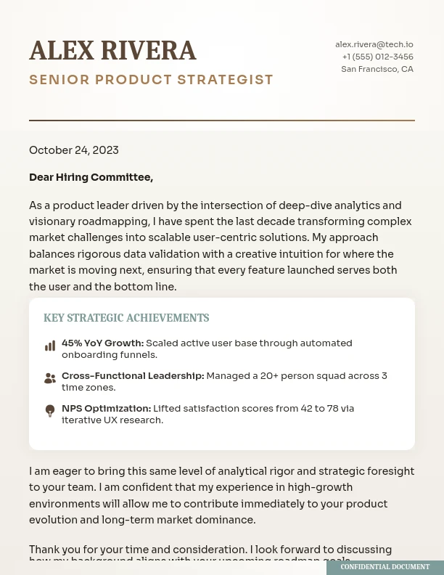Screen dimensions: 444x575
Task: Click the 'Thank you for your time' line
Action: [210, 550]
